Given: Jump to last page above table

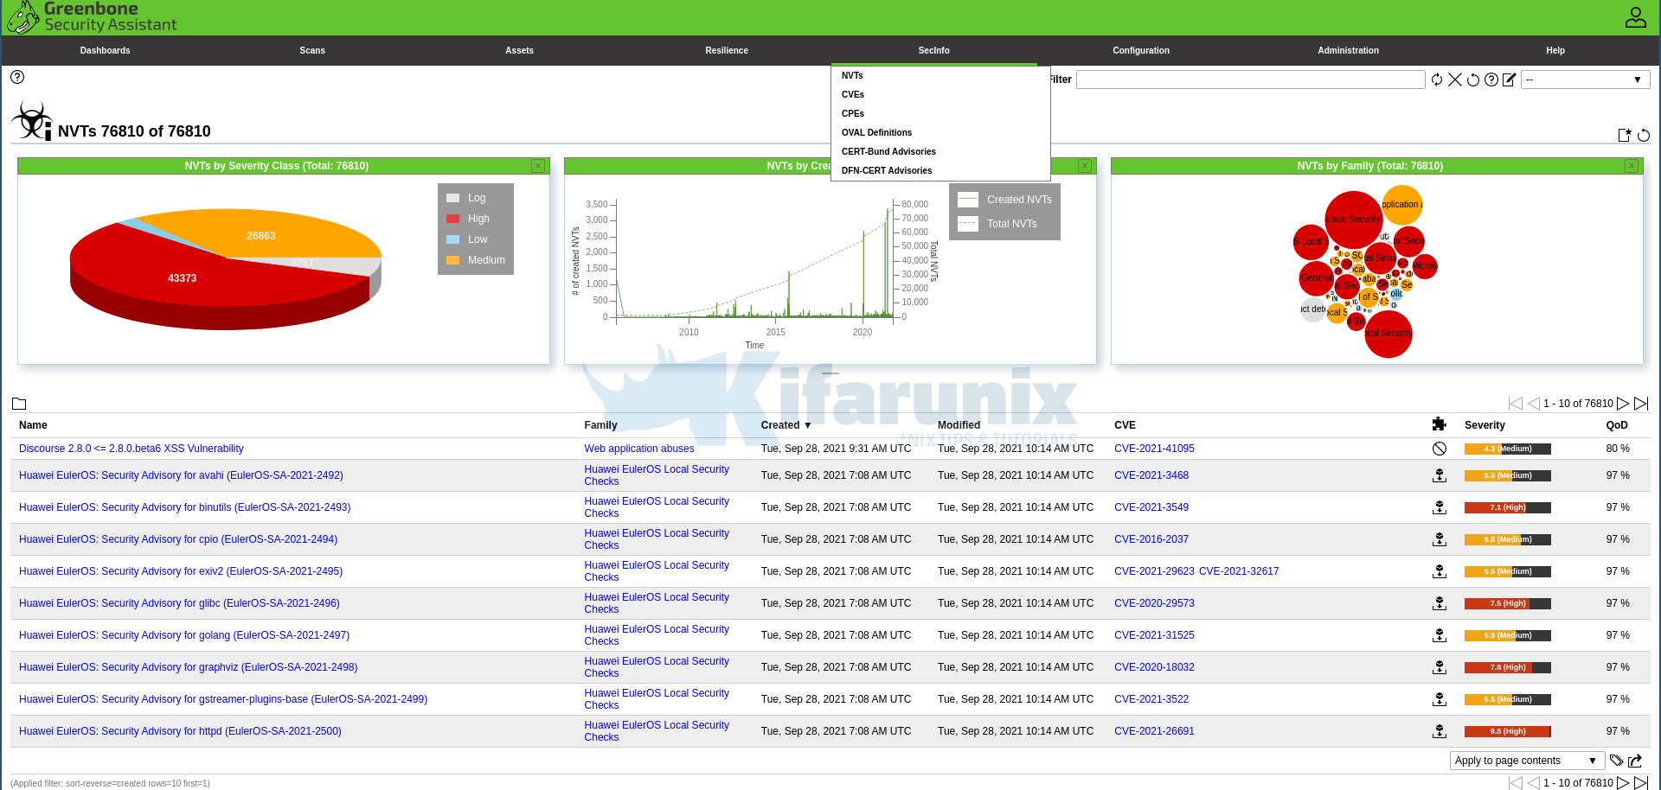Looking at the screenshot, I should tap(1641, 404).
